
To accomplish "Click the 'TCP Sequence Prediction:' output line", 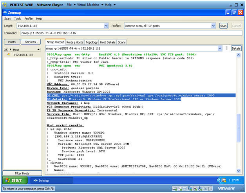I will pos(95,106).
